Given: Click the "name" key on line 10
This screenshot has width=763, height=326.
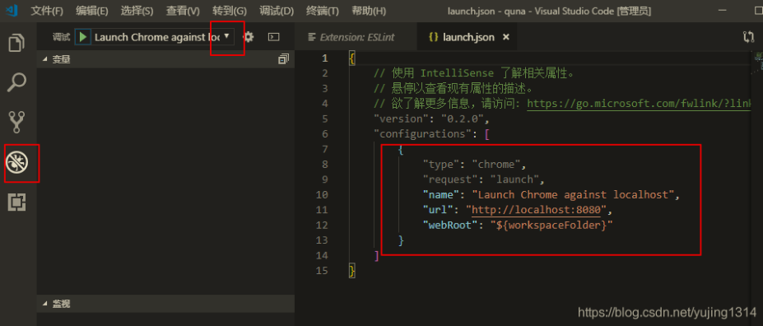Looking at the screenshot, I should click(441, 194).
